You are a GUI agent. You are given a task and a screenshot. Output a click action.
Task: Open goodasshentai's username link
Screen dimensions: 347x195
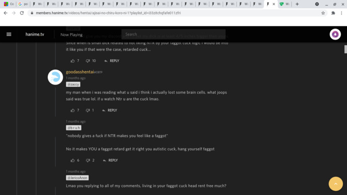(x=80, y=72)
